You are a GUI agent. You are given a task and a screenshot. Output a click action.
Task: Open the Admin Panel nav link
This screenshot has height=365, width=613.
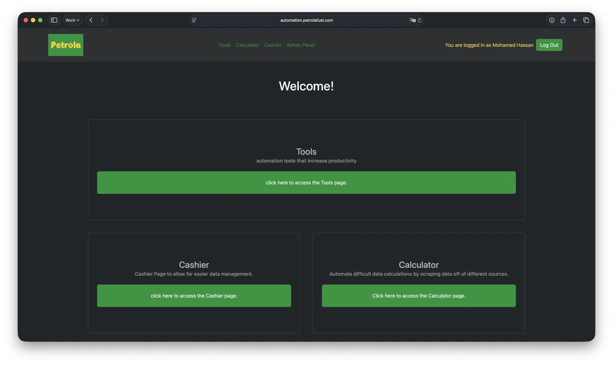point(301,45)
